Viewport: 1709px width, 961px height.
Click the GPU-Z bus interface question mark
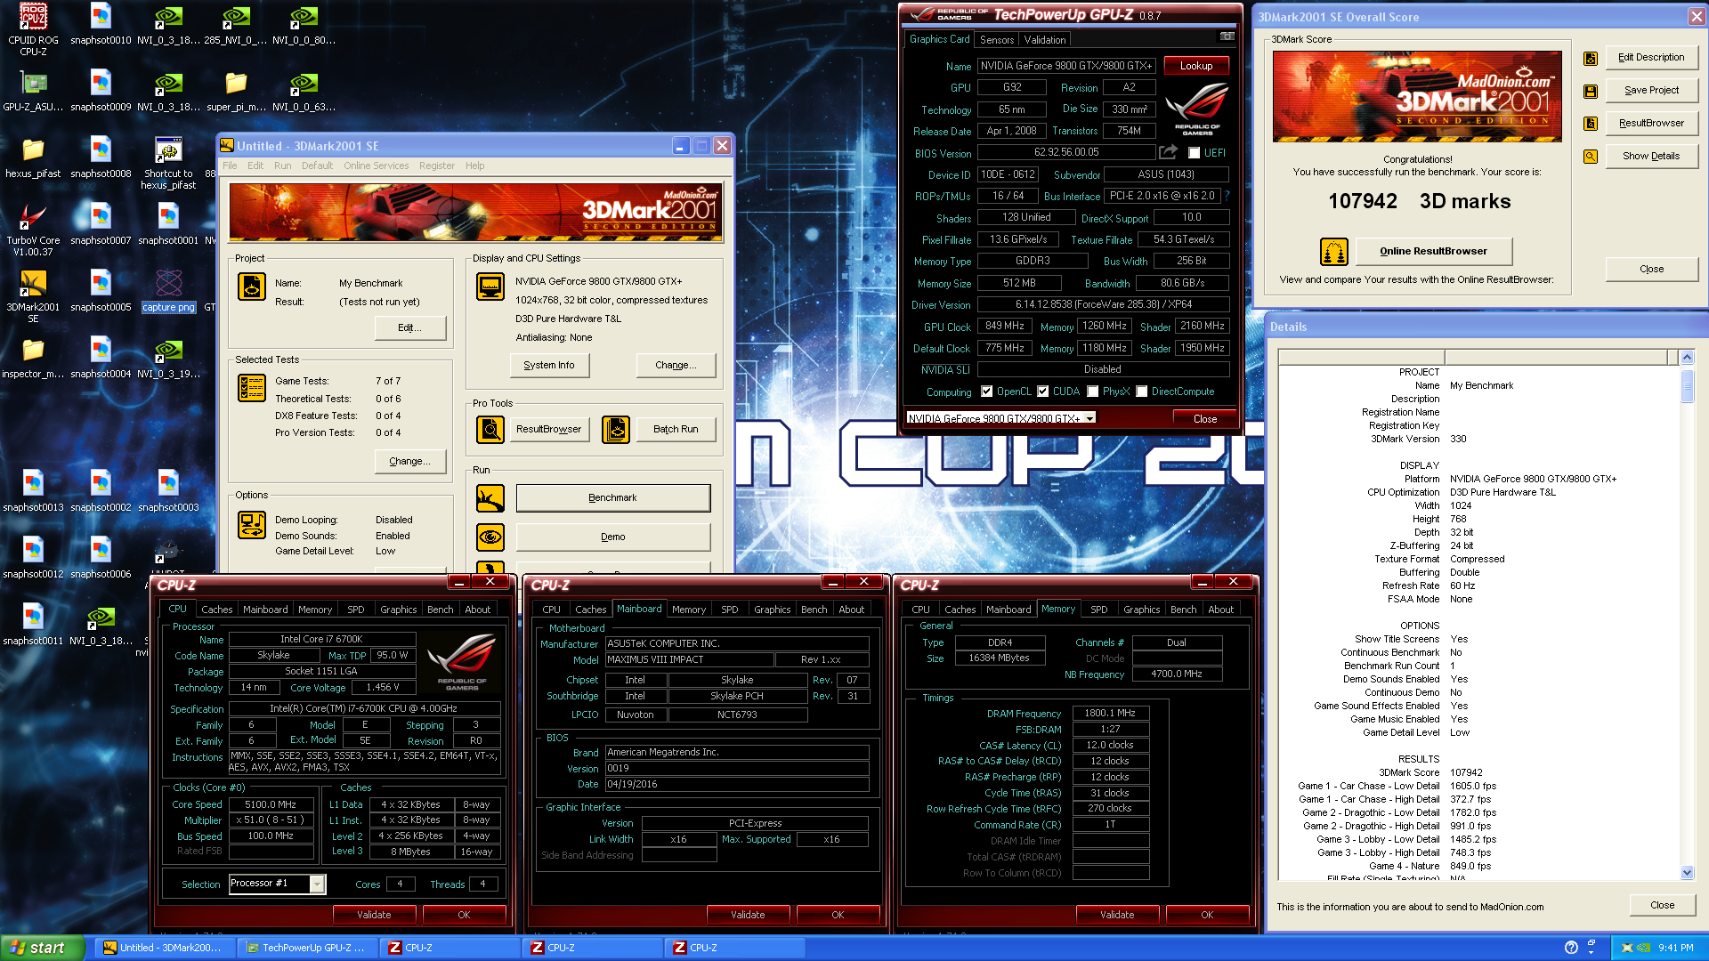[x=1227, y=196]
